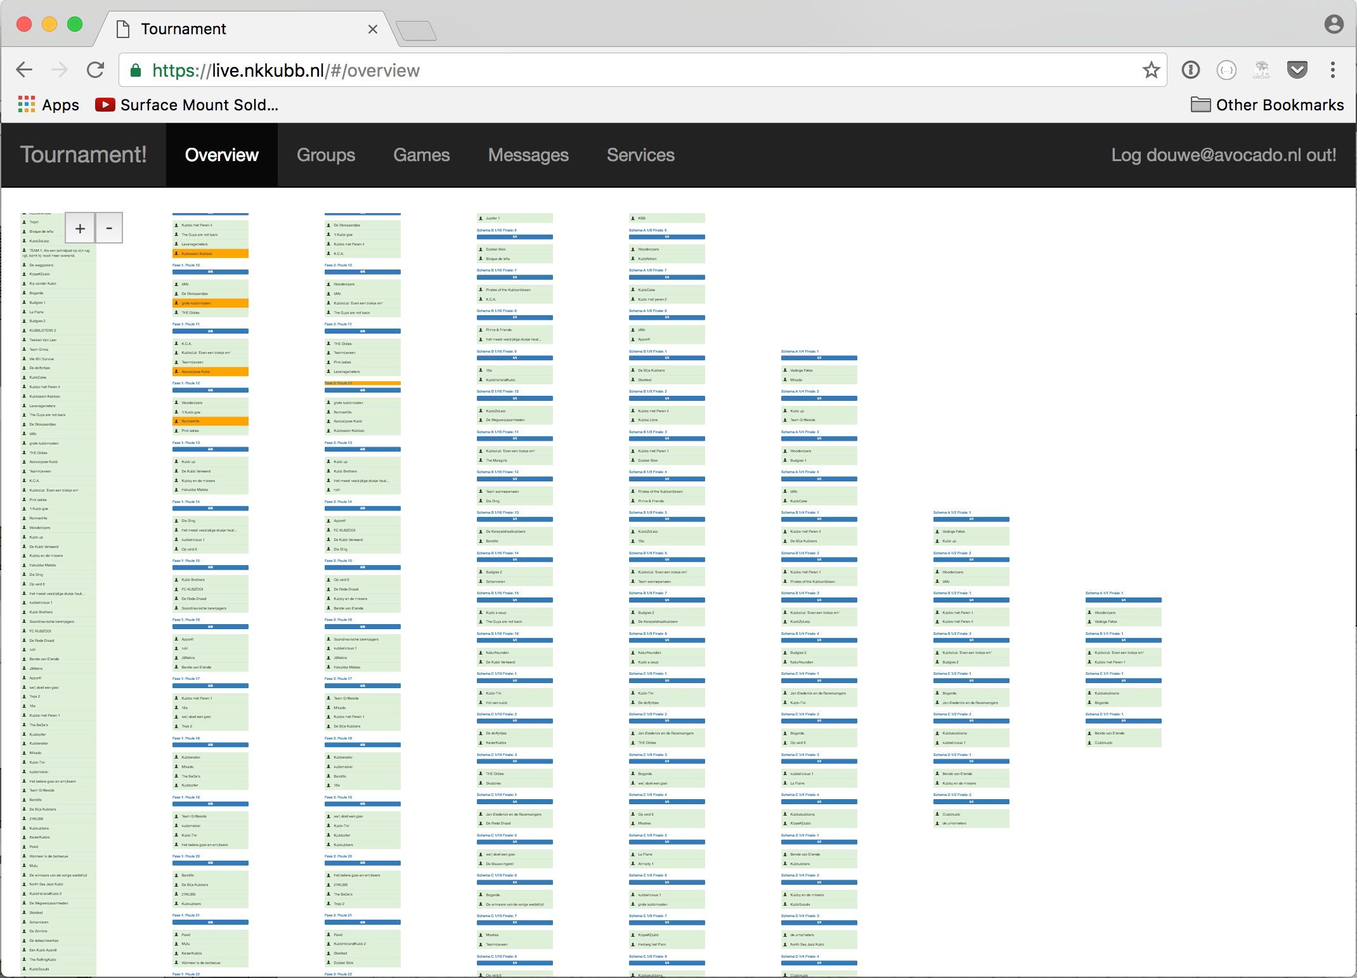Screen dimensions: 1357x978
Task: Open Schema C 1/16 Finale: 3
Action: pyautogui.click(x=497, y=755)
